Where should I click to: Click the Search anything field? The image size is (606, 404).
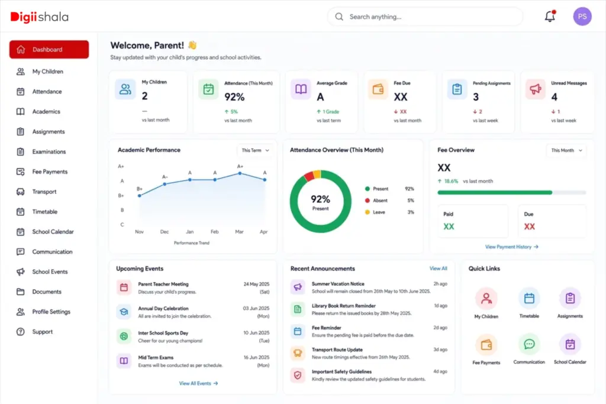click(425, 17)
